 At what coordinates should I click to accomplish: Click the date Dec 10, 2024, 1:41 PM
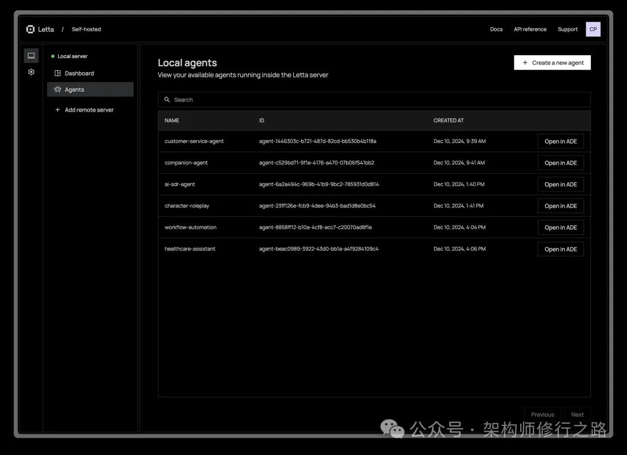(458, 206)
